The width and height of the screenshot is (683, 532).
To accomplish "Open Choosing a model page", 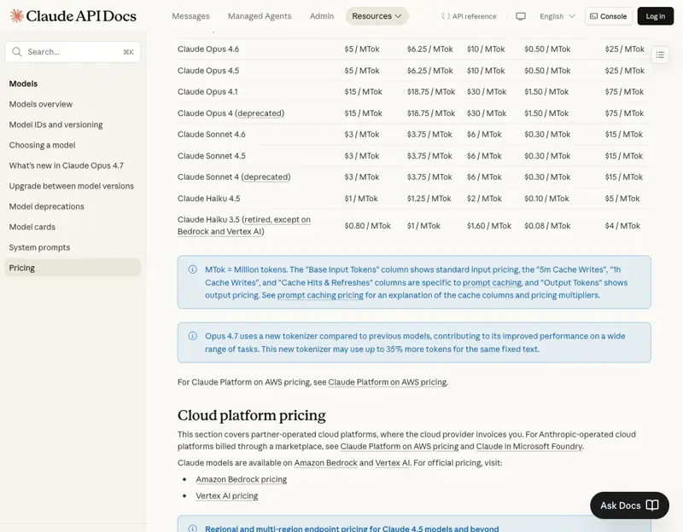I will pos(42,145).
